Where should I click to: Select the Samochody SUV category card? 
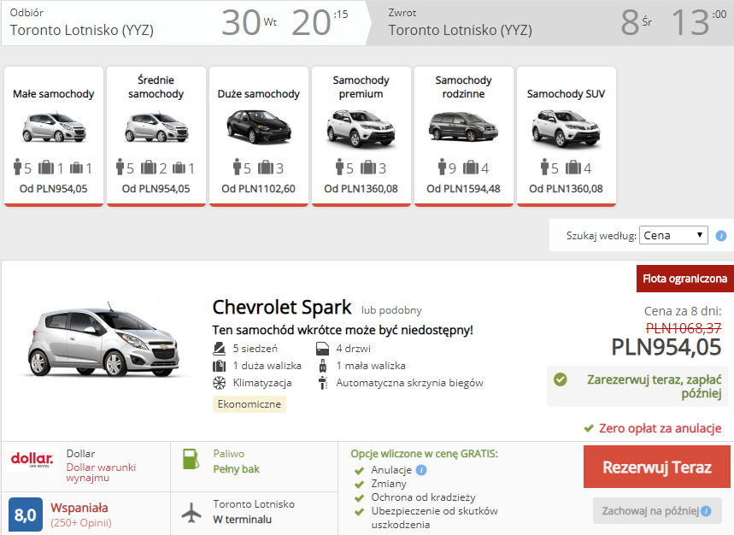[567, 136]
